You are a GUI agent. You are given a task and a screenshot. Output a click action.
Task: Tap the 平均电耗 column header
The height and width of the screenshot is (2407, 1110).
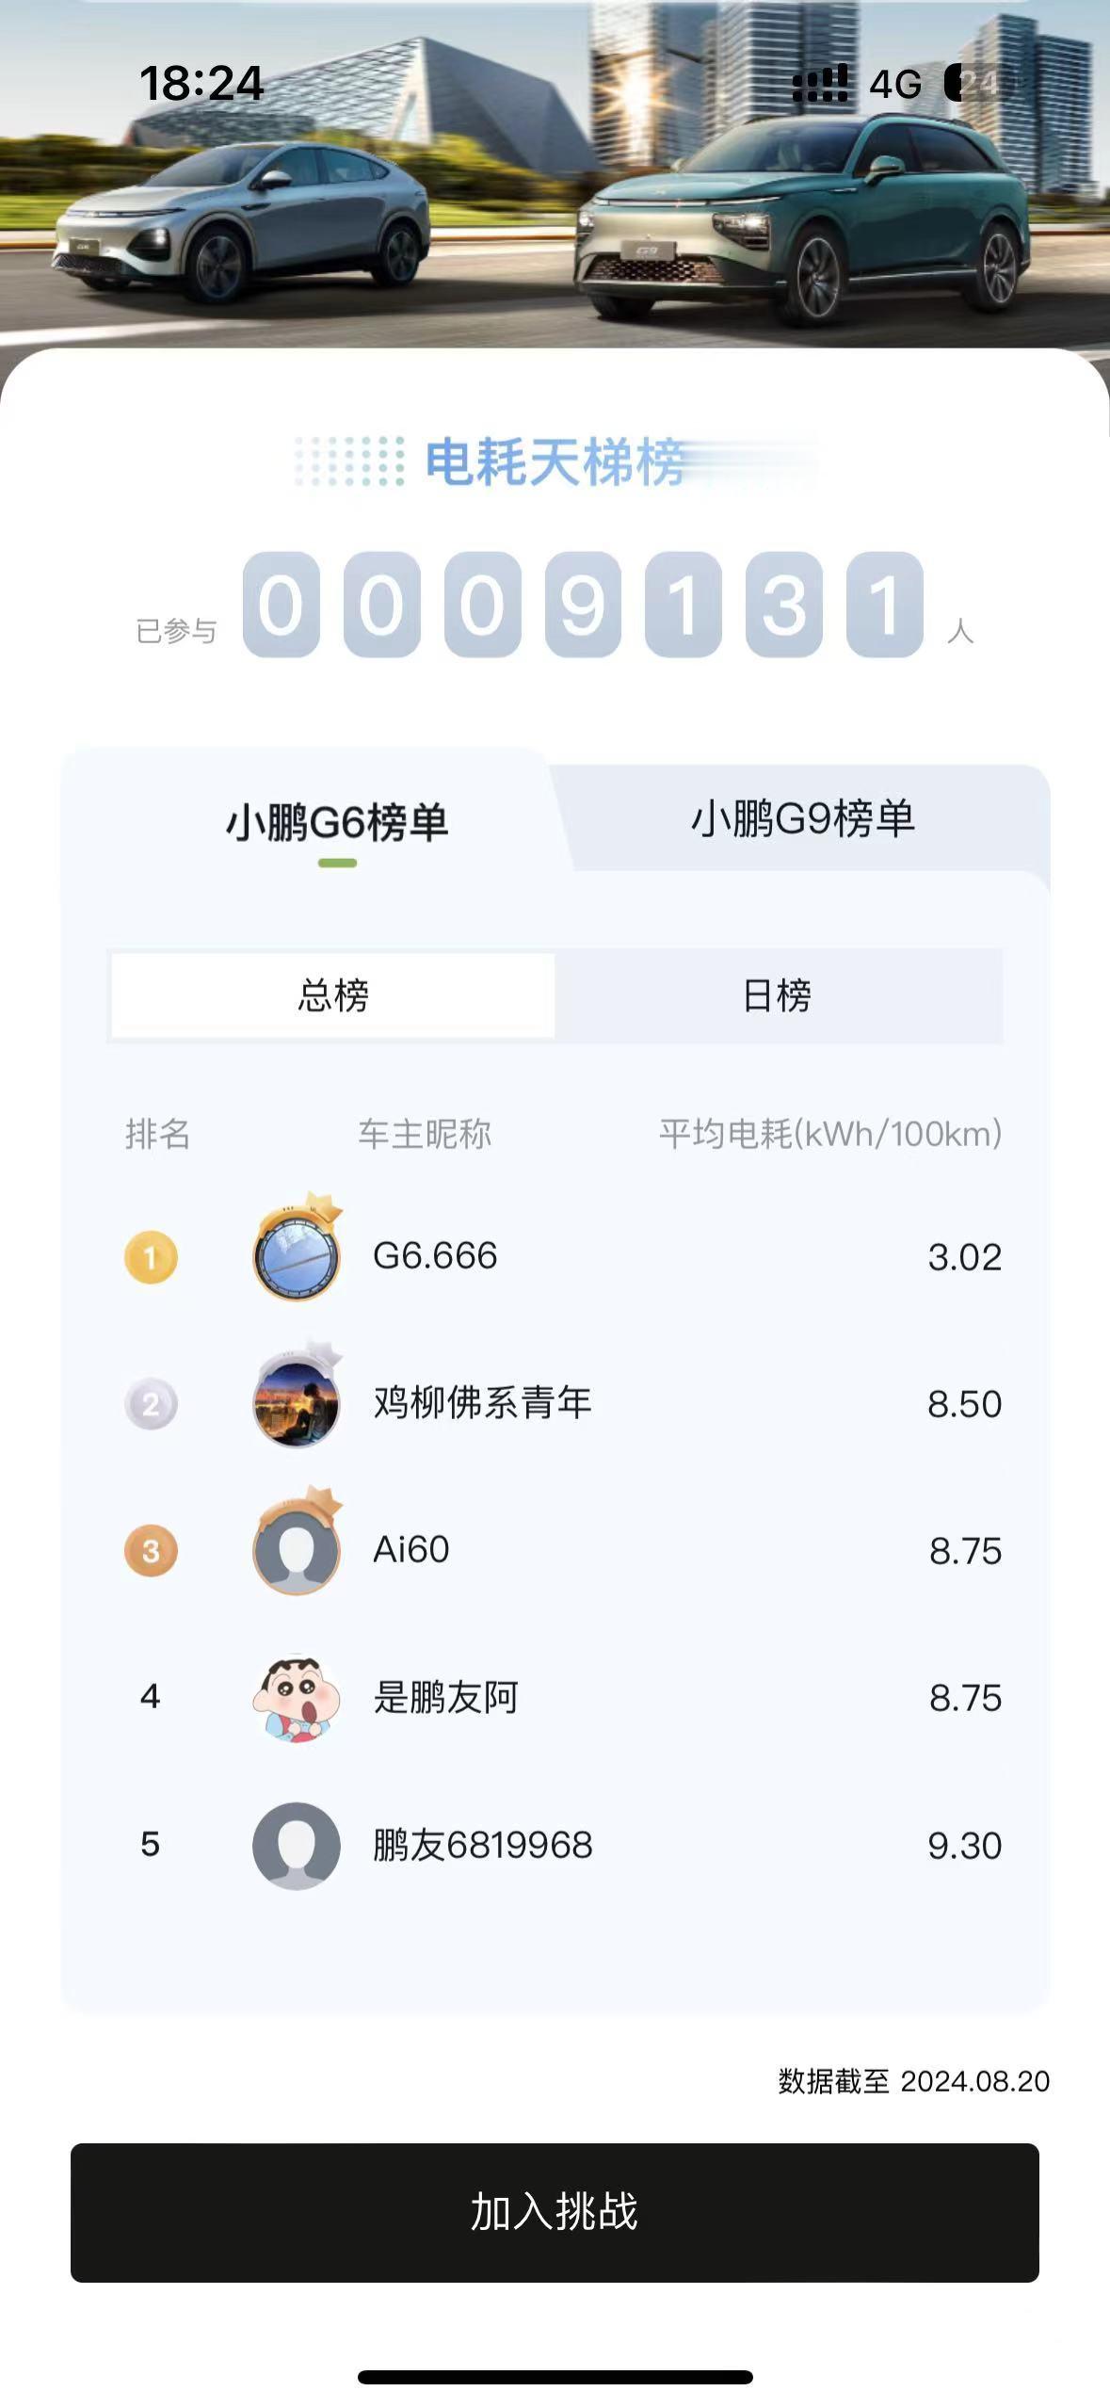coord(829,1134)
